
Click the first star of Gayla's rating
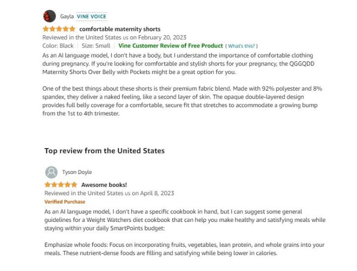pos(46,29)
